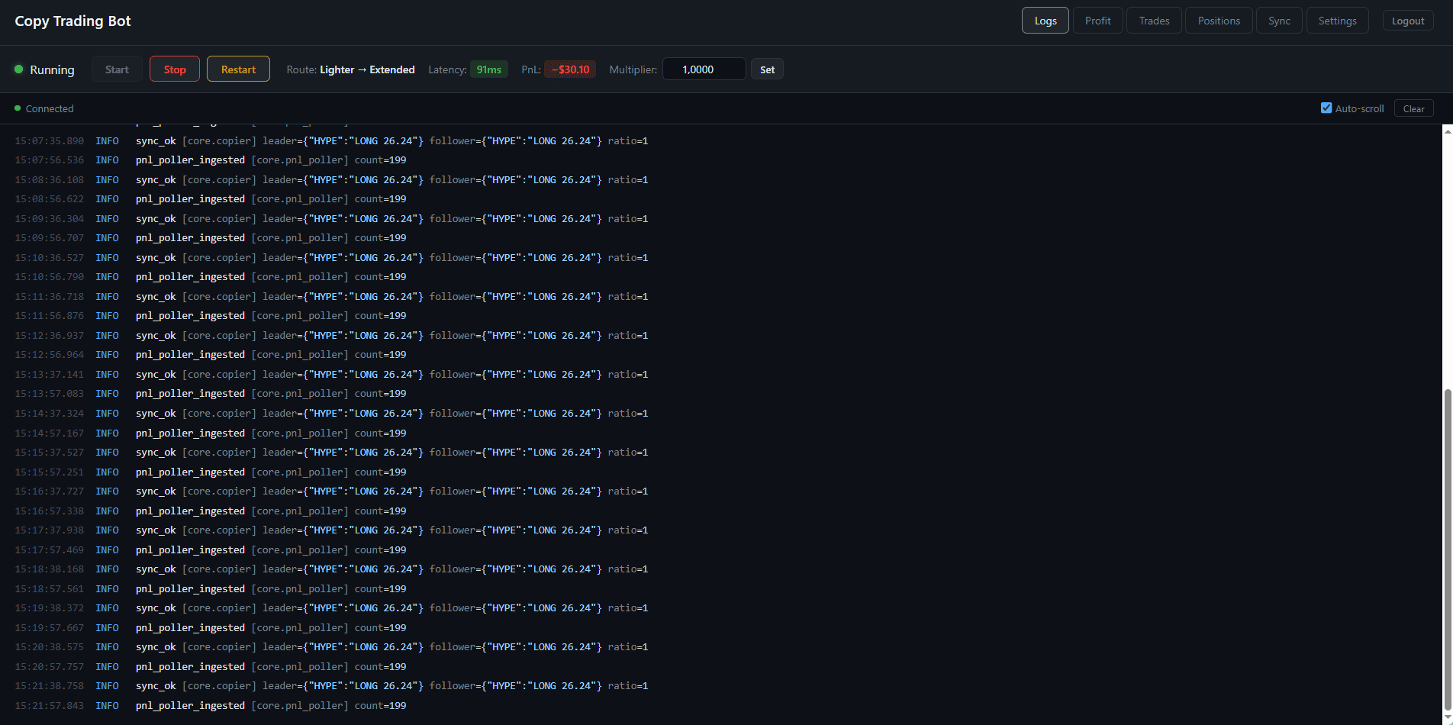Click the Copy Trading Bot title
Viewport: 1453px width, 725px height.
point(72,21)
